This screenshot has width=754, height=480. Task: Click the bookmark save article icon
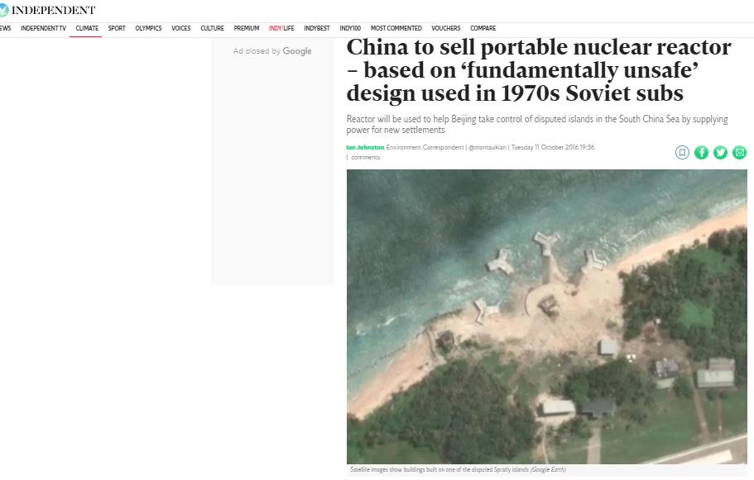point(682,153)
